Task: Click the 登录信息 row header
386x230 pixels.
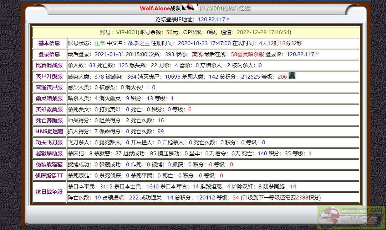Action: click(x=49, y=54)
